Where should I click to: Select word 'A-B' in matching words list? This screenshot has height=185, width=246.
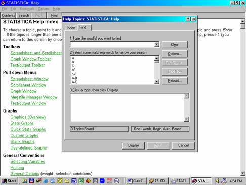click(x=74, y=78)
